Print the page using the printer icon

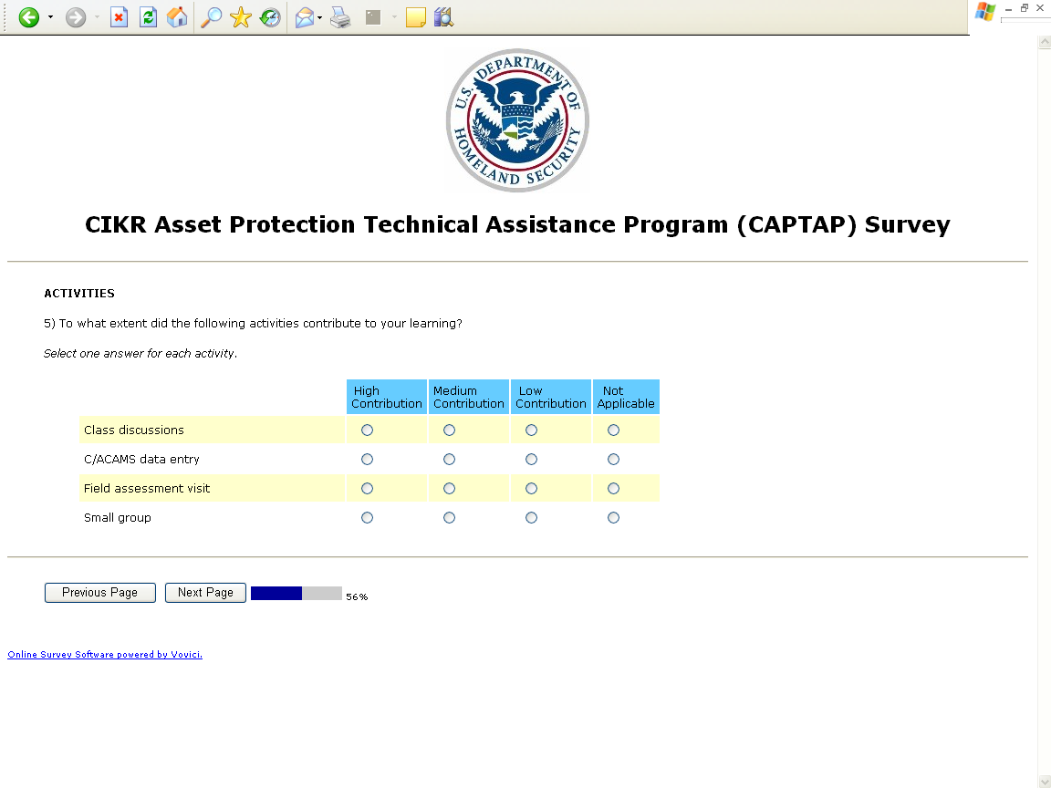click(x=340, y=17)
